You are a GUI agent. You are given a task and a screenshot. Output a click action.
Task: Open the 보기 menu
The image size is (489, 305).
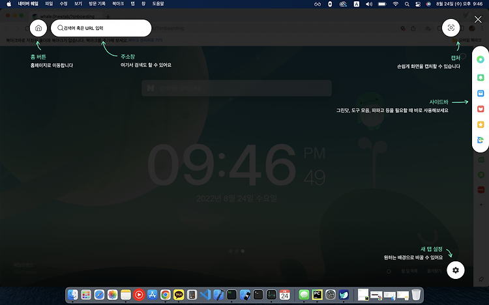[78, 4]
